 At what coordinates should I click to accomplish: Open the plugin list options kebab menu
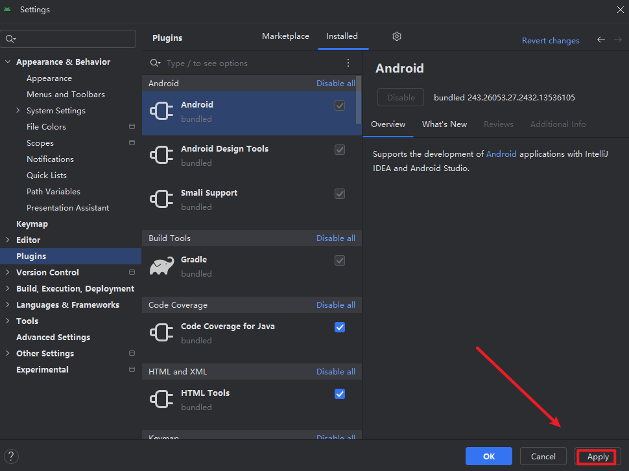point(348,63)
